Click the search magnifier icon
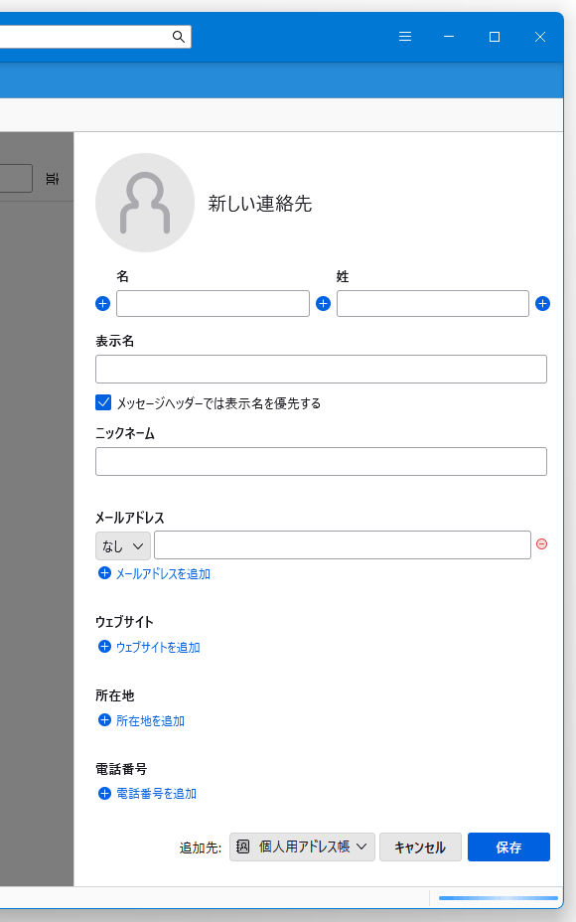This screenshot has height=922, width=576. (179, 37)
